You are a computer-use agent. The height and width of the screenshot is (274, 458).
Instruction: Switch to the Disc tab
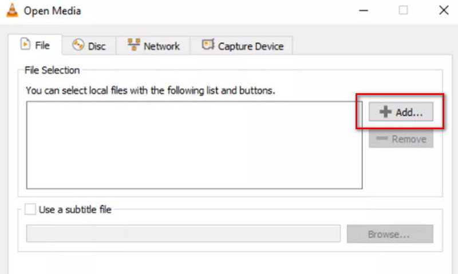pos(89,46)
